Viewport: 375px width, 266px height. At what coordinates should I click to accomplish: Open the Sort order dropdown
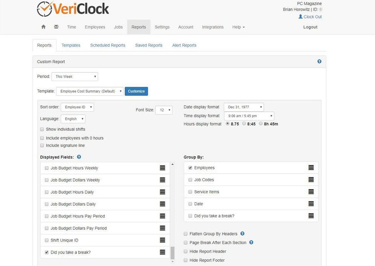[77, 107]
